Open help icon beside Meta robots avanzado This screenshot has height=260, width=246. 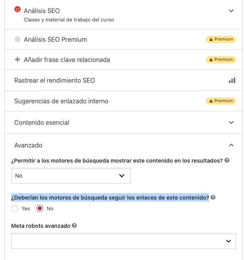coord(74,225)
